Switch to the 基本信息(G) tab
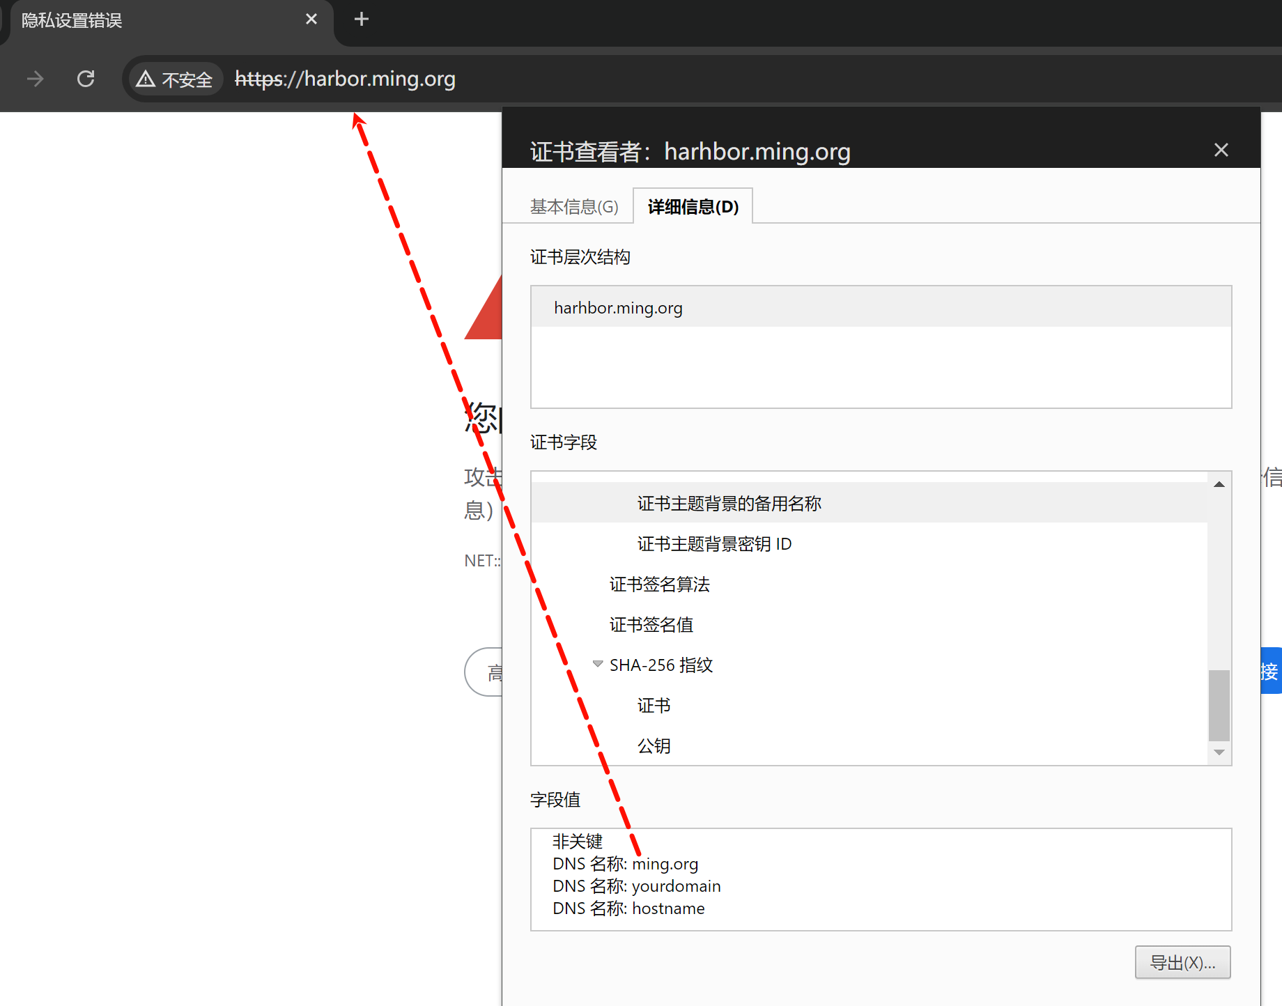Image resolution: width=1282 pixels, height=1006 pixels. point(573,207)
